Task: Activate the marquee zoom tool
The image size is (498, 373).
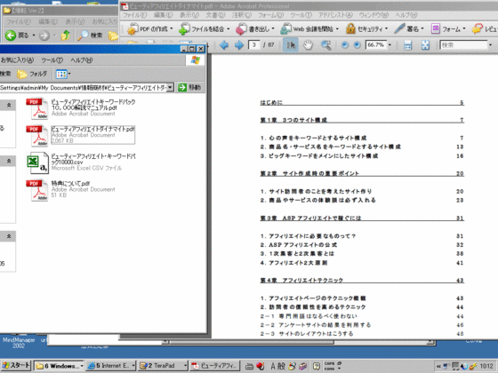Action: click(x=326, y=45)
